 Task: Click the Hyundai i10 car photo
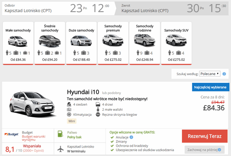33,104
